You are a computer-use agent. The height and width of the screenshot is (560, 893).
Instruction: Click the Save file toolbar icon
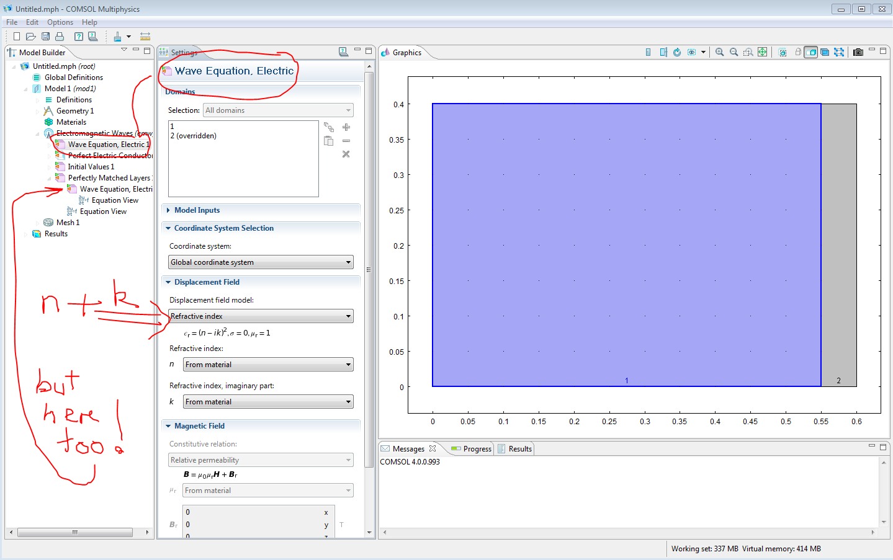(45, 37)
